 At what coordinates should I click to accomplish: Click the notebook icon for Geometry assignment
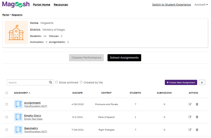18,130
